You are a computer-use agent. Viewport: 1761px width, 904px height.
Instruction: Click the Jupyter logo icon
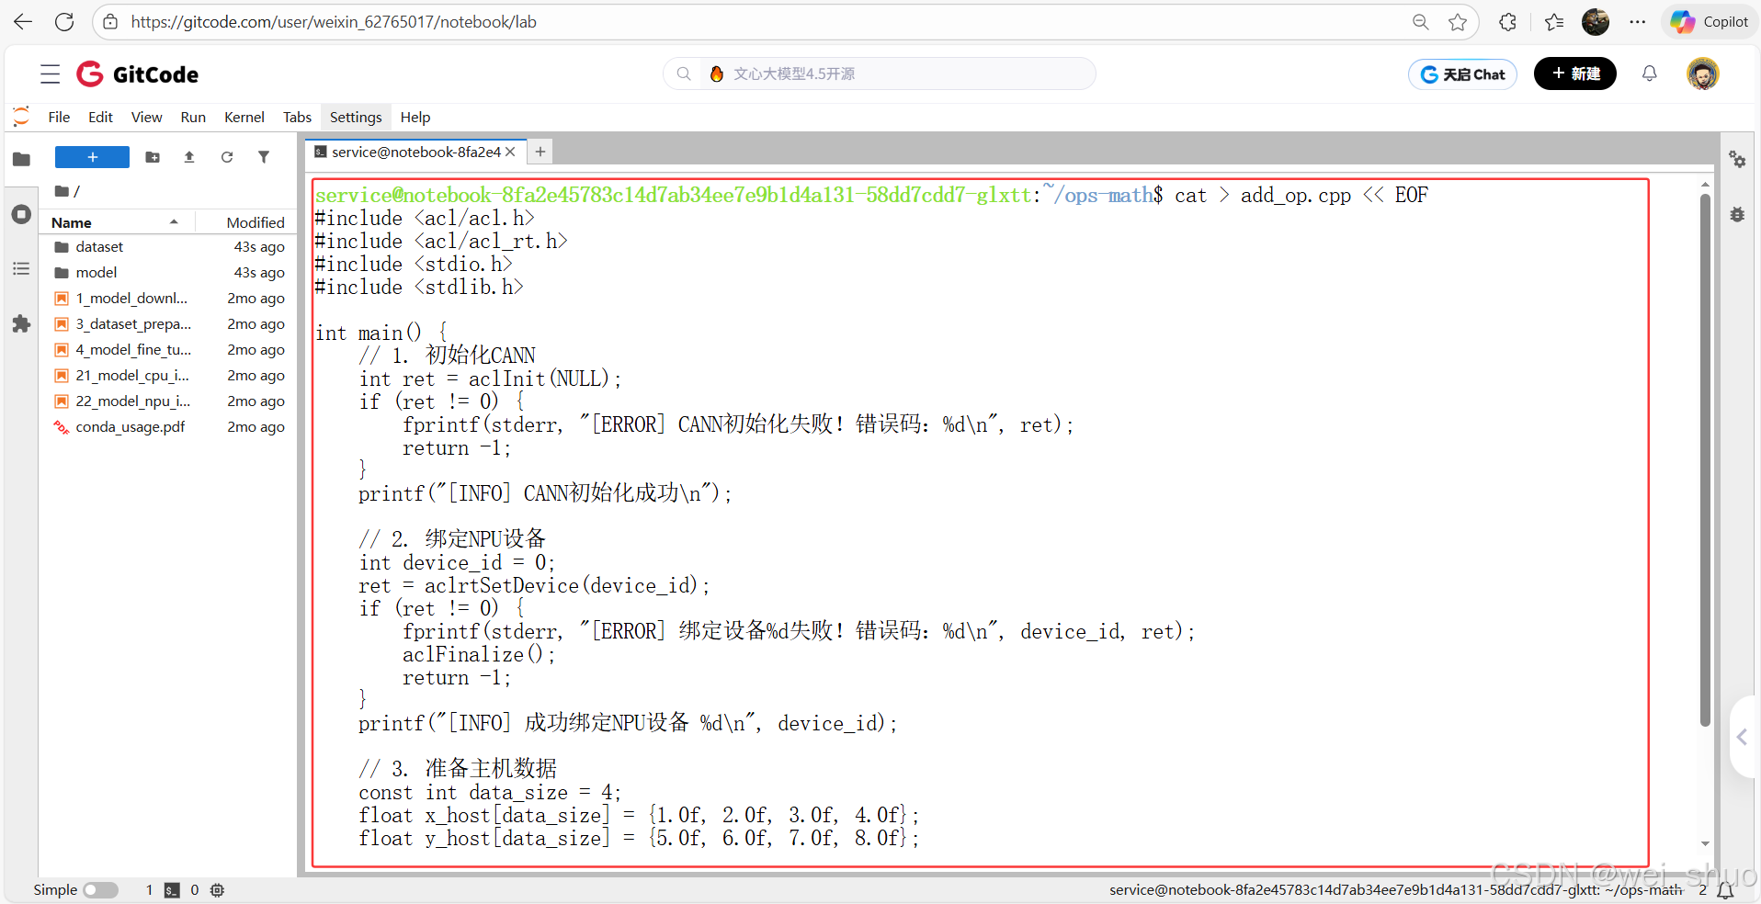(21, 117)
